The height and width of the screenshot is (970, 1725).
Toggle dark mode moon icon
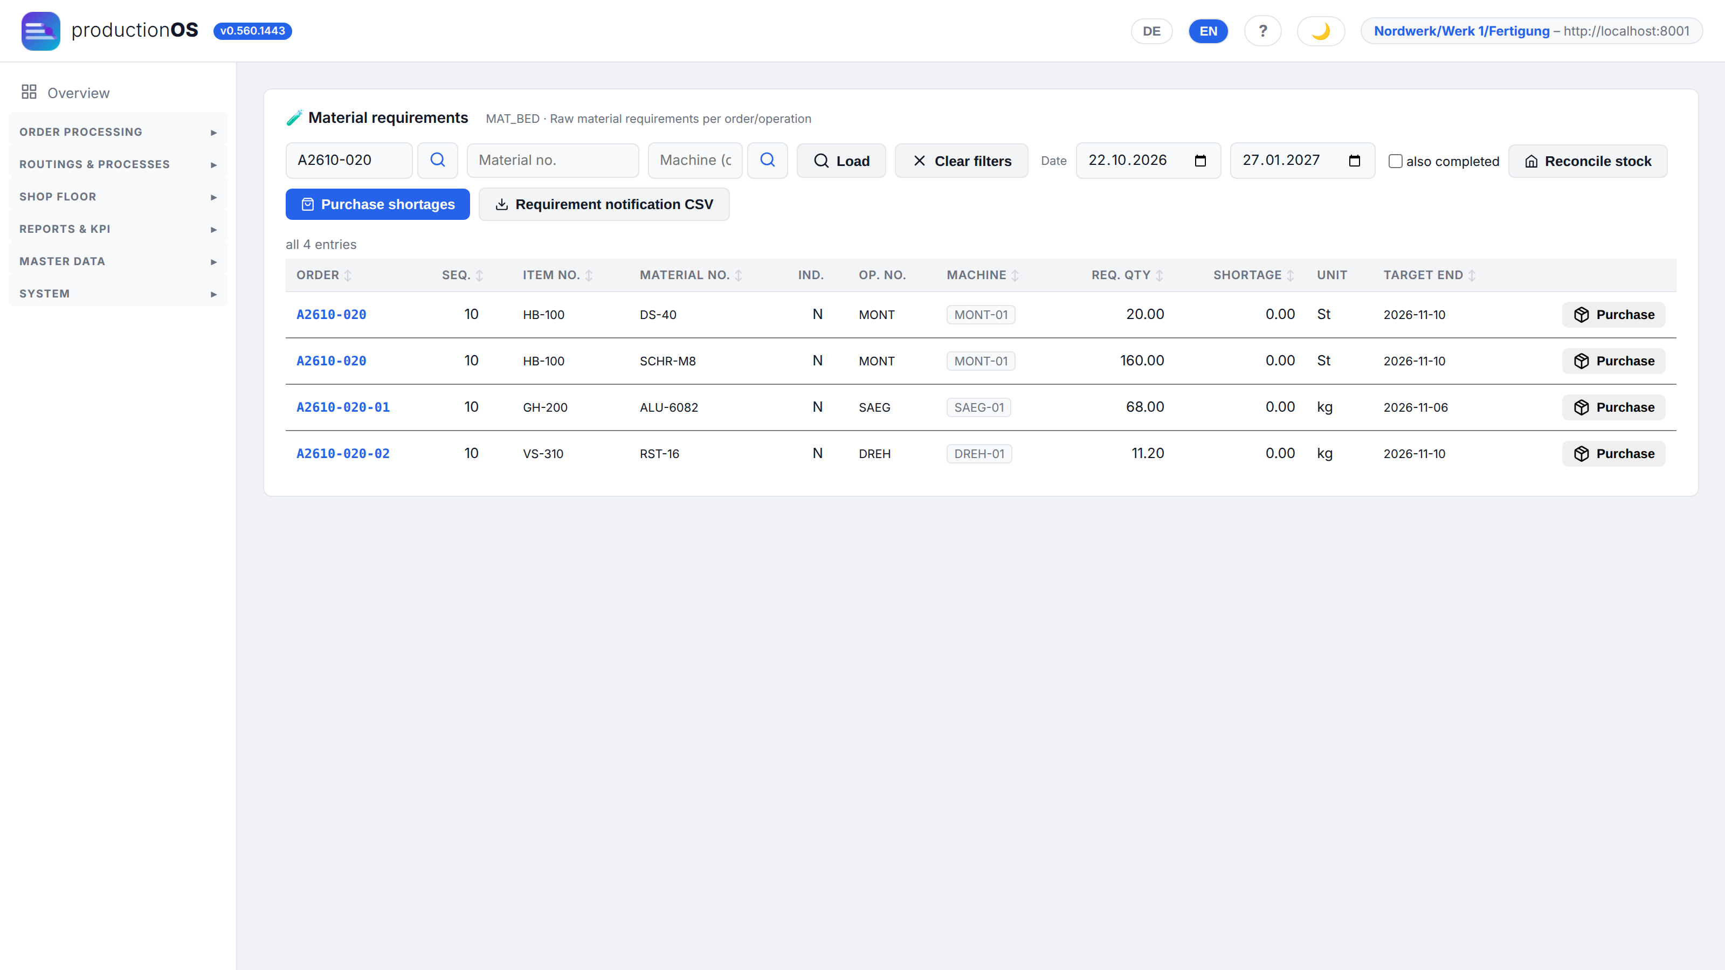tap(1321, 31)
